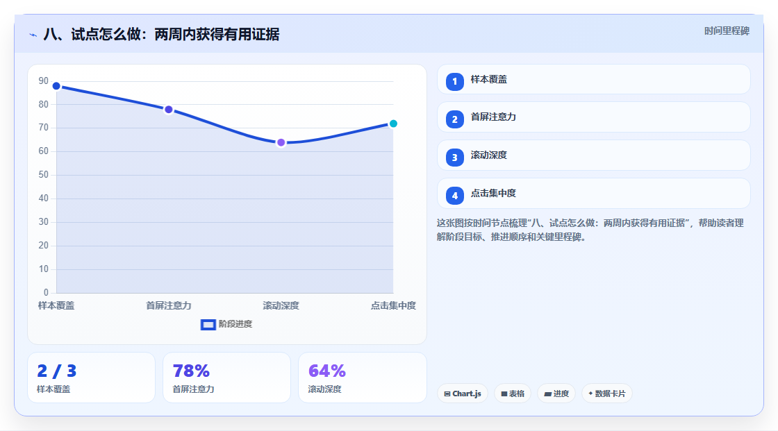778x431 pixels.
Task: Click the 数据卡片 tag label
Action: pyautogui.click(x=611, y=394)
